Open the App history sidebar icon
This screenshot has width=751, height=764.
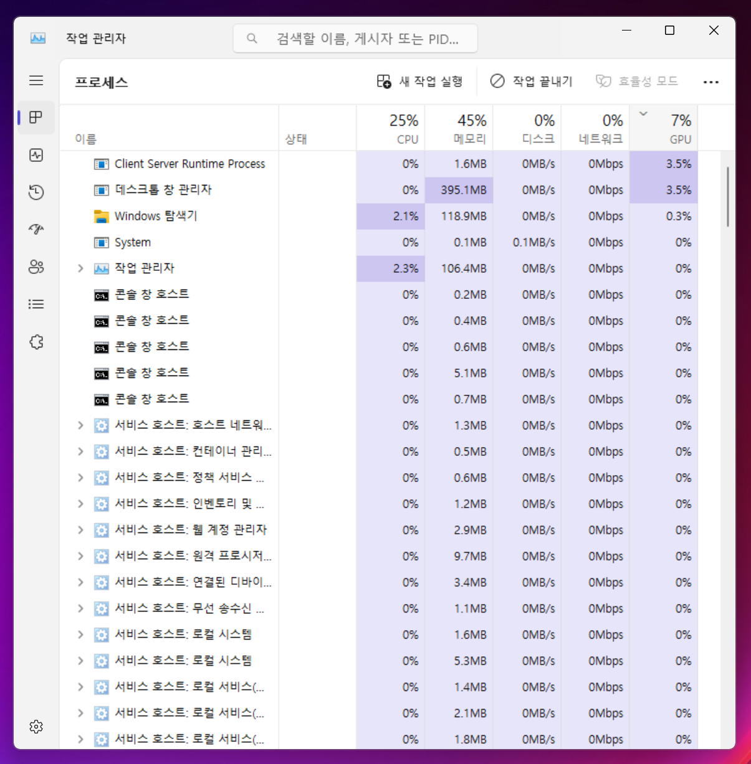(x=36, y=192)
